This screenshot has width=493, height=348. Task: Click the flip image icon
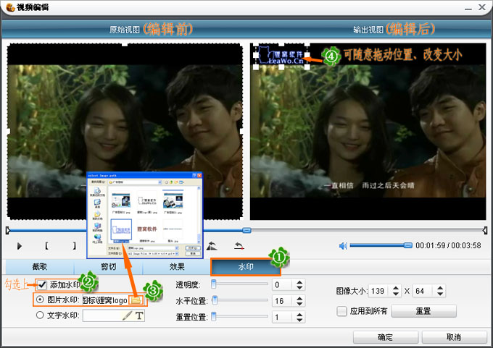(212, 246)
